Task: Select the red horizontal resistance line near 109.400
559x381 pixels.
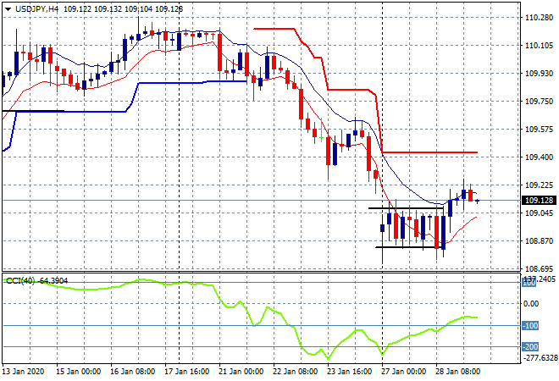Action: [429, 152]
